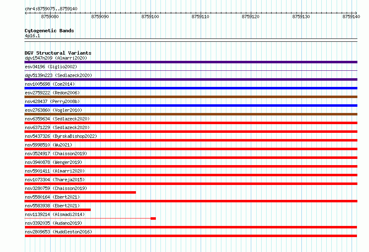This screenshot has width=369, height=252.
Task: Select the nsv3524917 (Chaisson2019) label
Action: click(56, 154)
